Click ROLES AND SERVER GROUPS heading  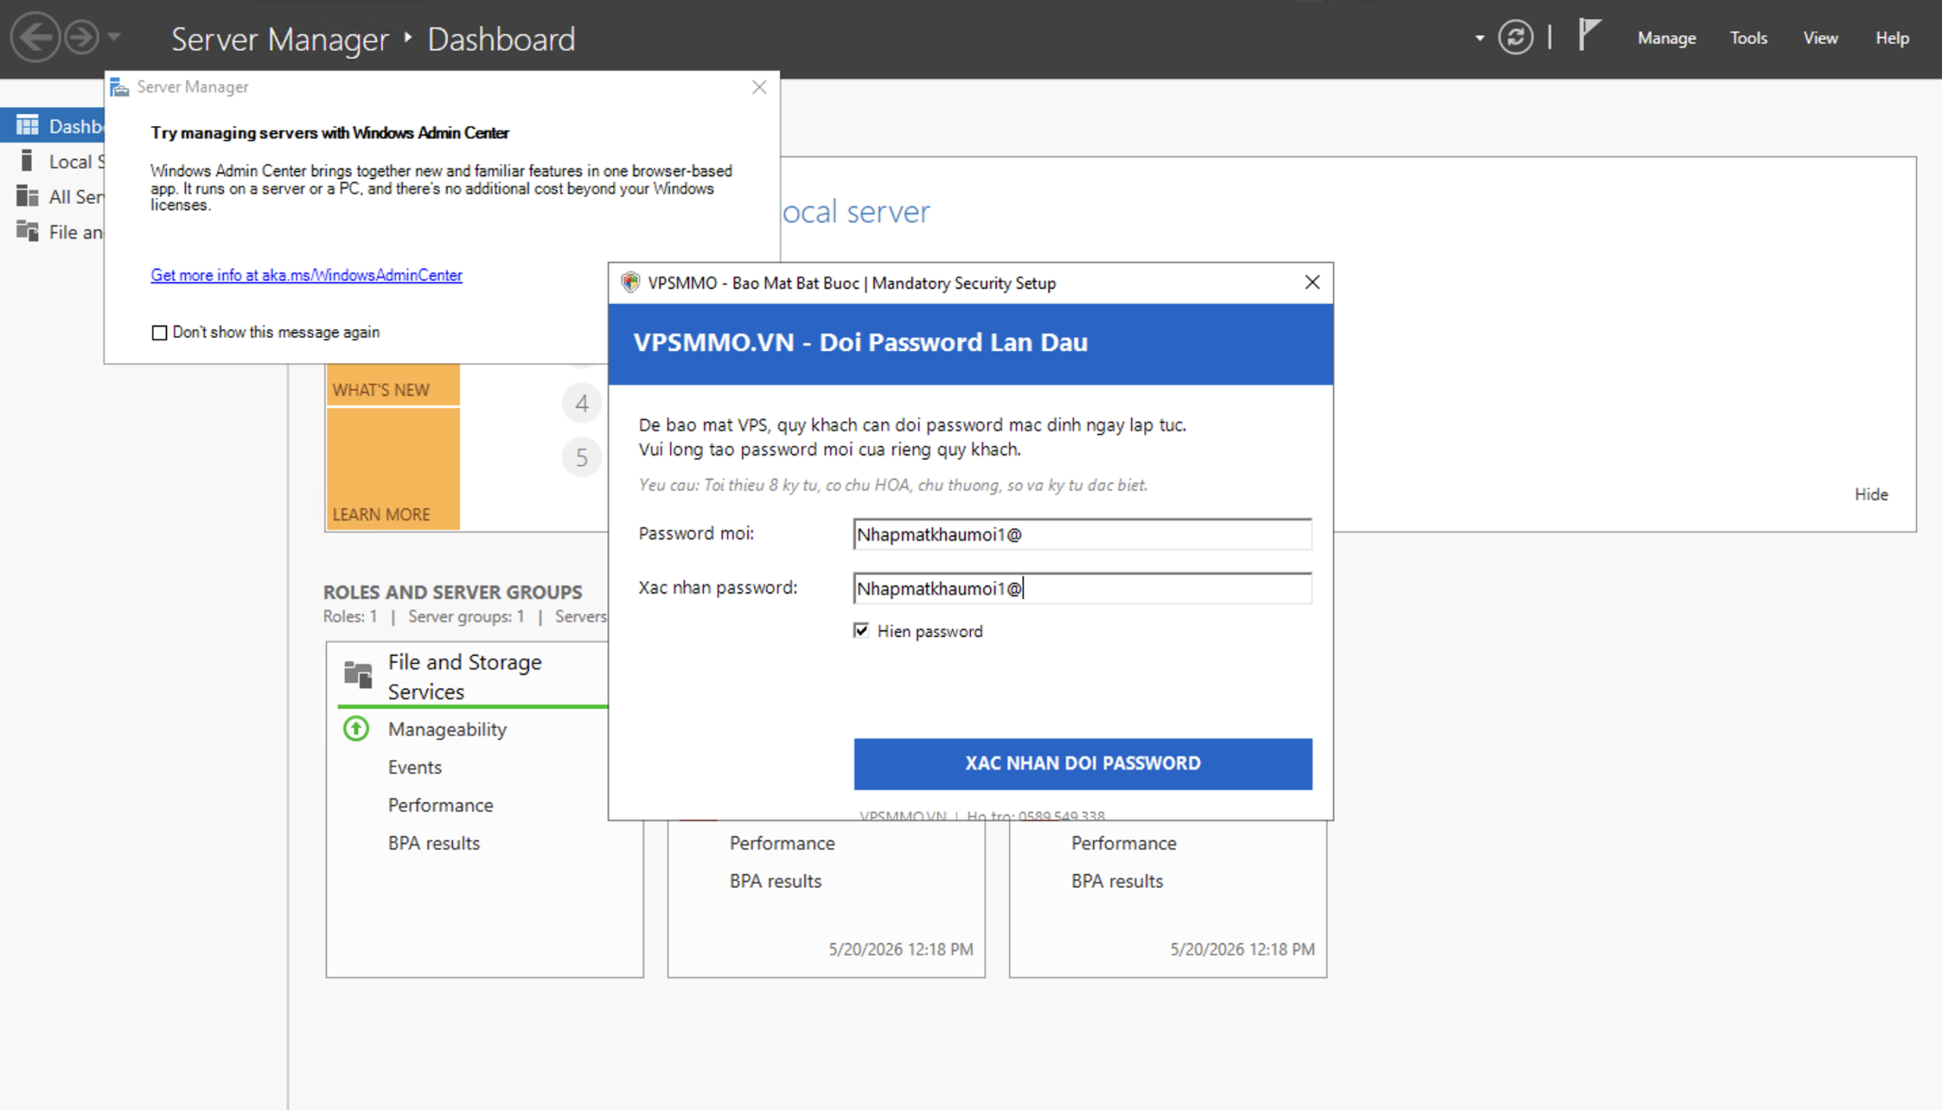[x=452, y=592]
